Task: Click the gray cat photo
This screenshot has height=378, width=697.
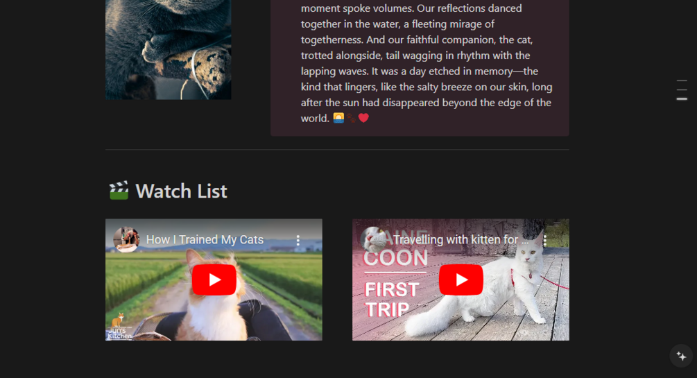Action: 168,49
